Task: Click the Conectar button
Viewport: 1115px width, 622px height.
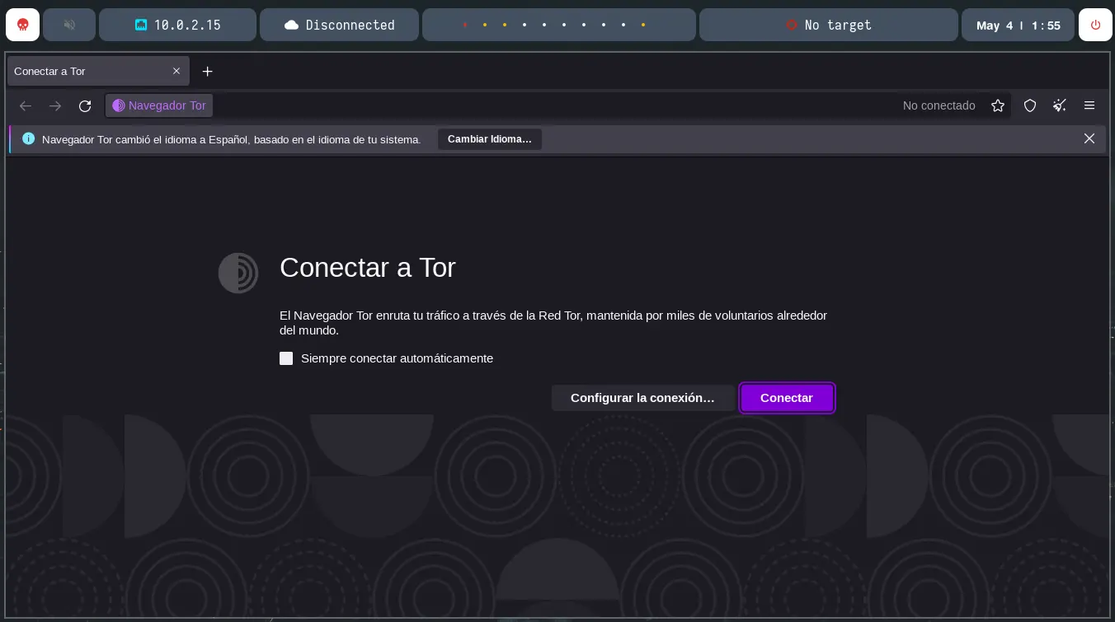Action: pos(787,398)
